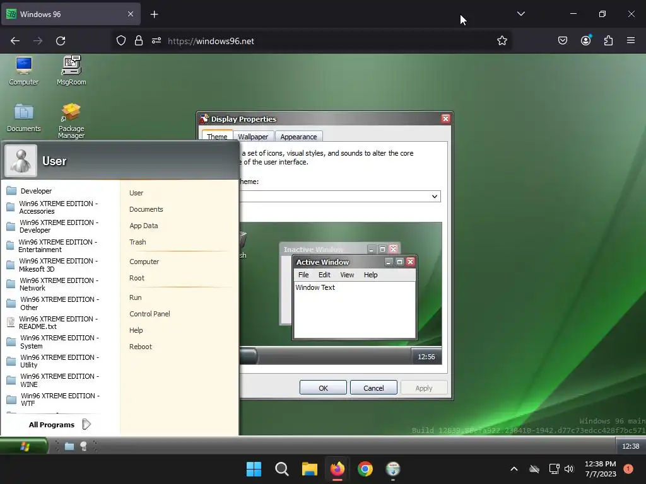Click the Win96 taskbar clock showing 12:38

[x=630, y=446]
